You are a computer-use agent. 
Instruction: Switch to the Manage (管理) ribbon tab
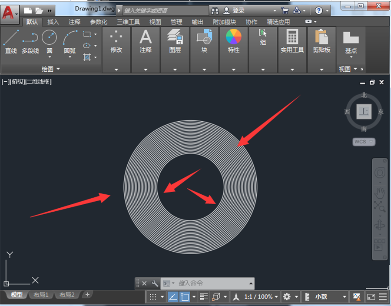click(x=176, y=22)
